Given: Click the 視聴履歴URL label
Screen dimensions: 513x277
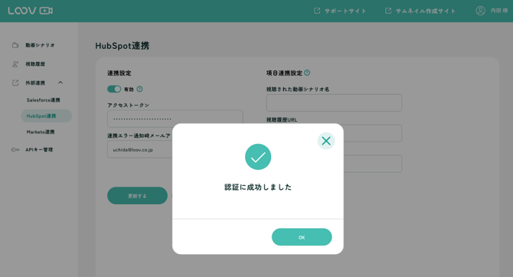Looking at the screenshot, I should pos(282,119).
